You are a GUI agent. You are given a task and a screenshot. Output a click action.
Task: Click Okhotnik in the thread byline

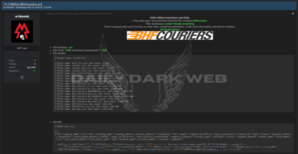[10, 8]
